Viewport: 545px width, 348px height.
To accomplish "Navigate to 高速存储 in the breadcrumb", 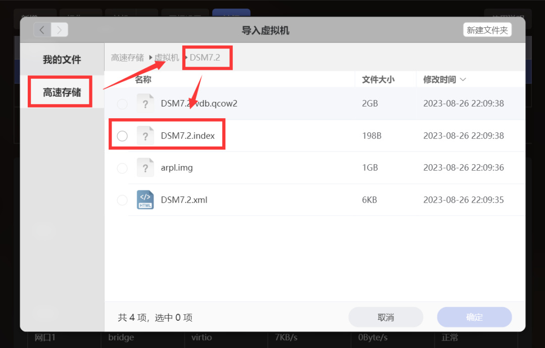I will tap(127, 58).
